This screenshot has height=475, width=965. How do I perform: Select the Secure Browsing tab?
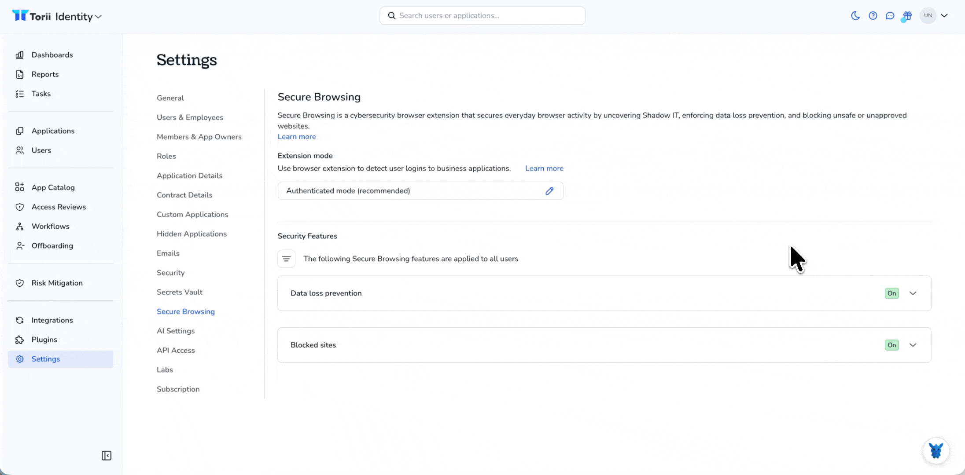(186, 311)
